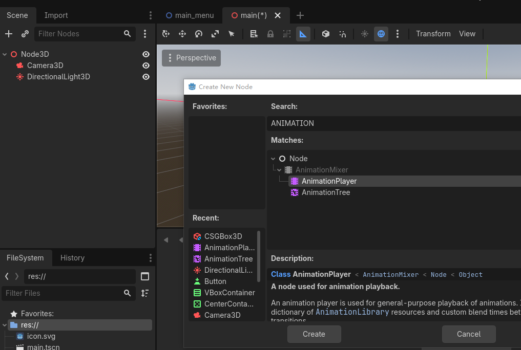
Task: Add a new child node with plus icon
Action: (x=9, y=34)
